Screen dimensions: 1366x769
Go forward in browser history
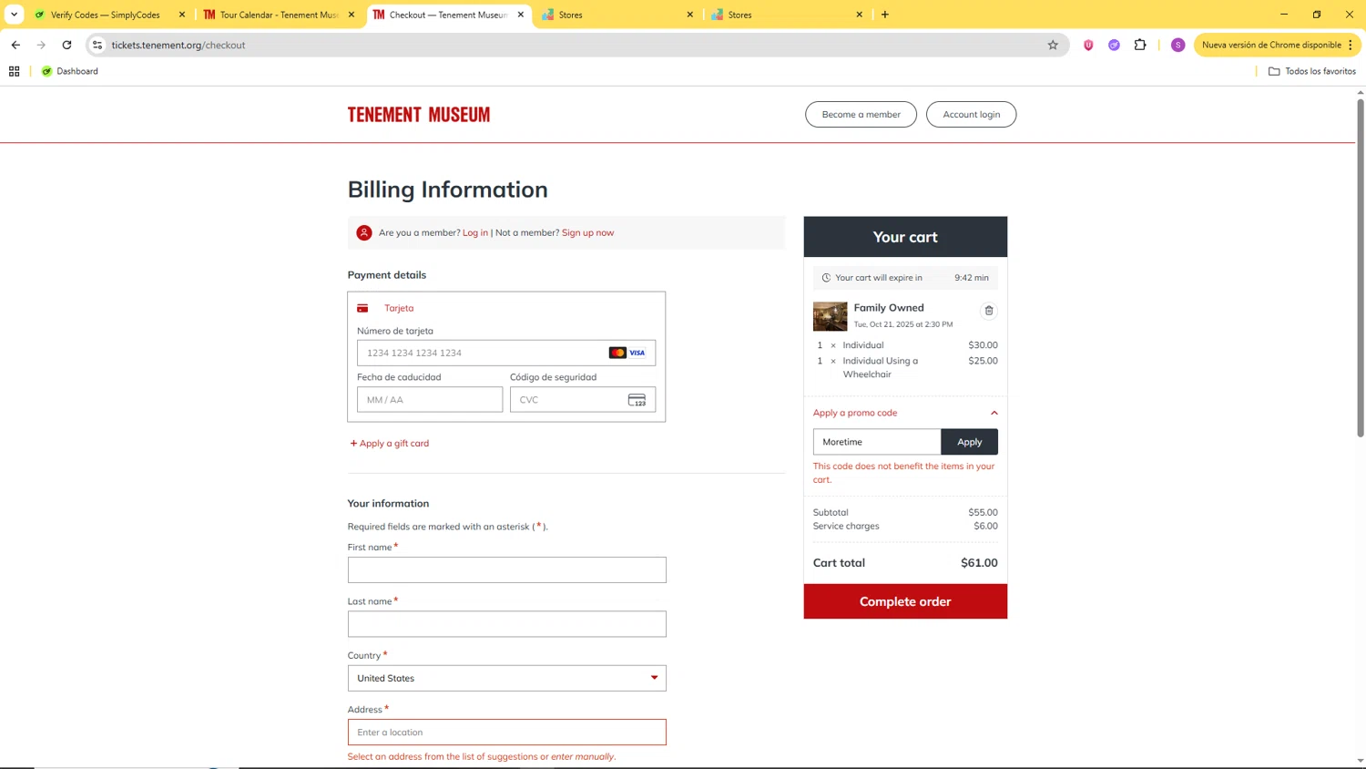(x=41, y=45)
